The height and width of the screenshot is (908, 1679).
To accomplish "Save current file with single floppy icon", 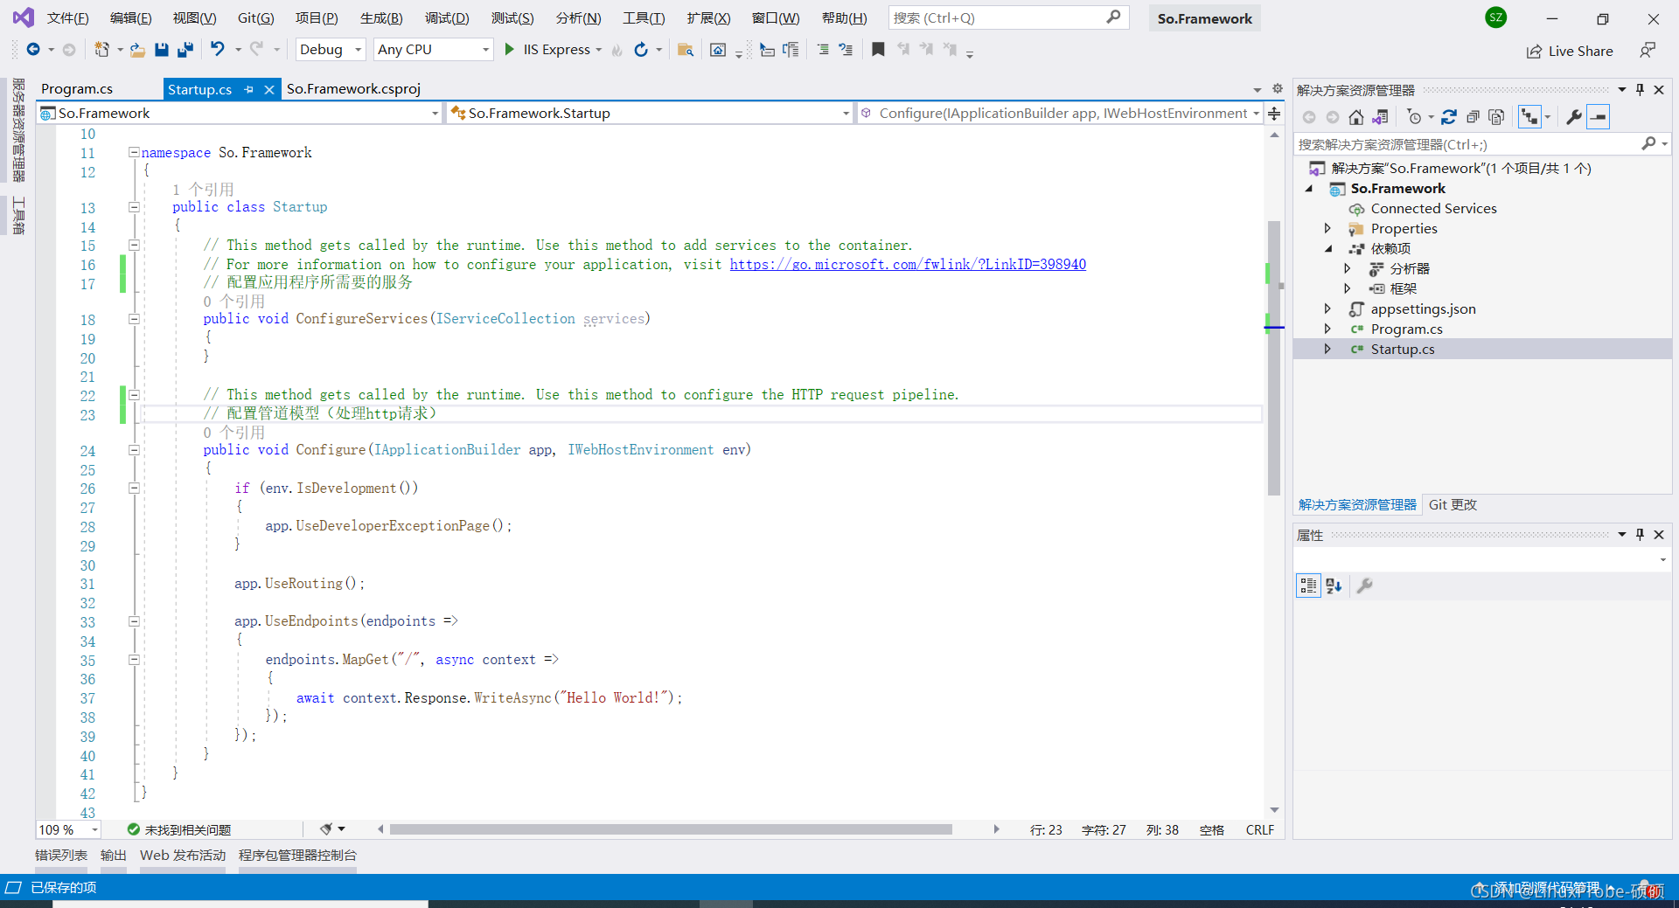I will pyautogui.click(x=161, y=50).
